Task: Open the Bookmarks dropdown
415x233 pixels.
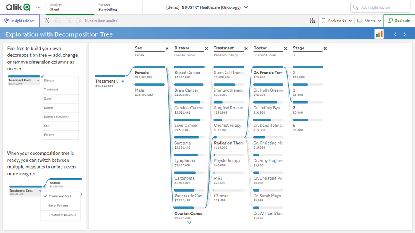Action: tap(337, 21)
